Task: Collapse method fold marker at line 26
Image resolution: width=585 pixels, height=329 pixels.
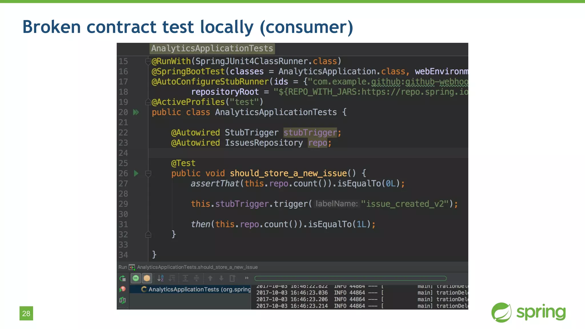Action: [148, 173]
